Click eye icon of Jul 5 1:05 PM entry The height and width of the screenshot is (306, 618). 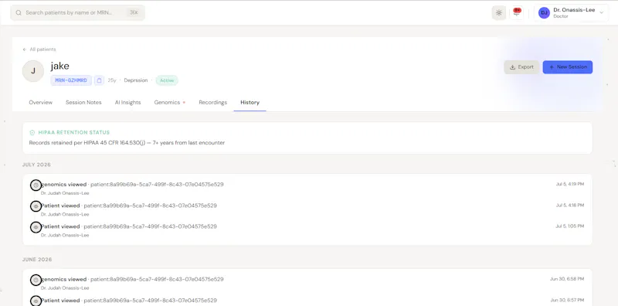click(x=36, y=227)
